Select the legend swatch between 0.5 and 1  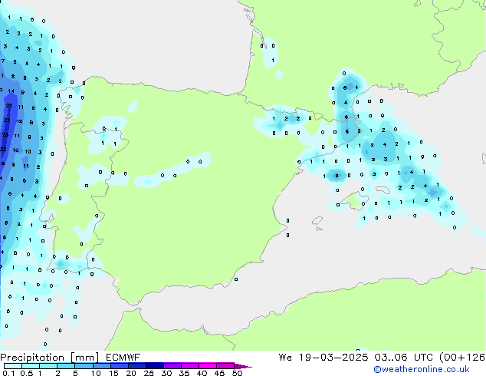pyautogui.click(x=31, y=366)
